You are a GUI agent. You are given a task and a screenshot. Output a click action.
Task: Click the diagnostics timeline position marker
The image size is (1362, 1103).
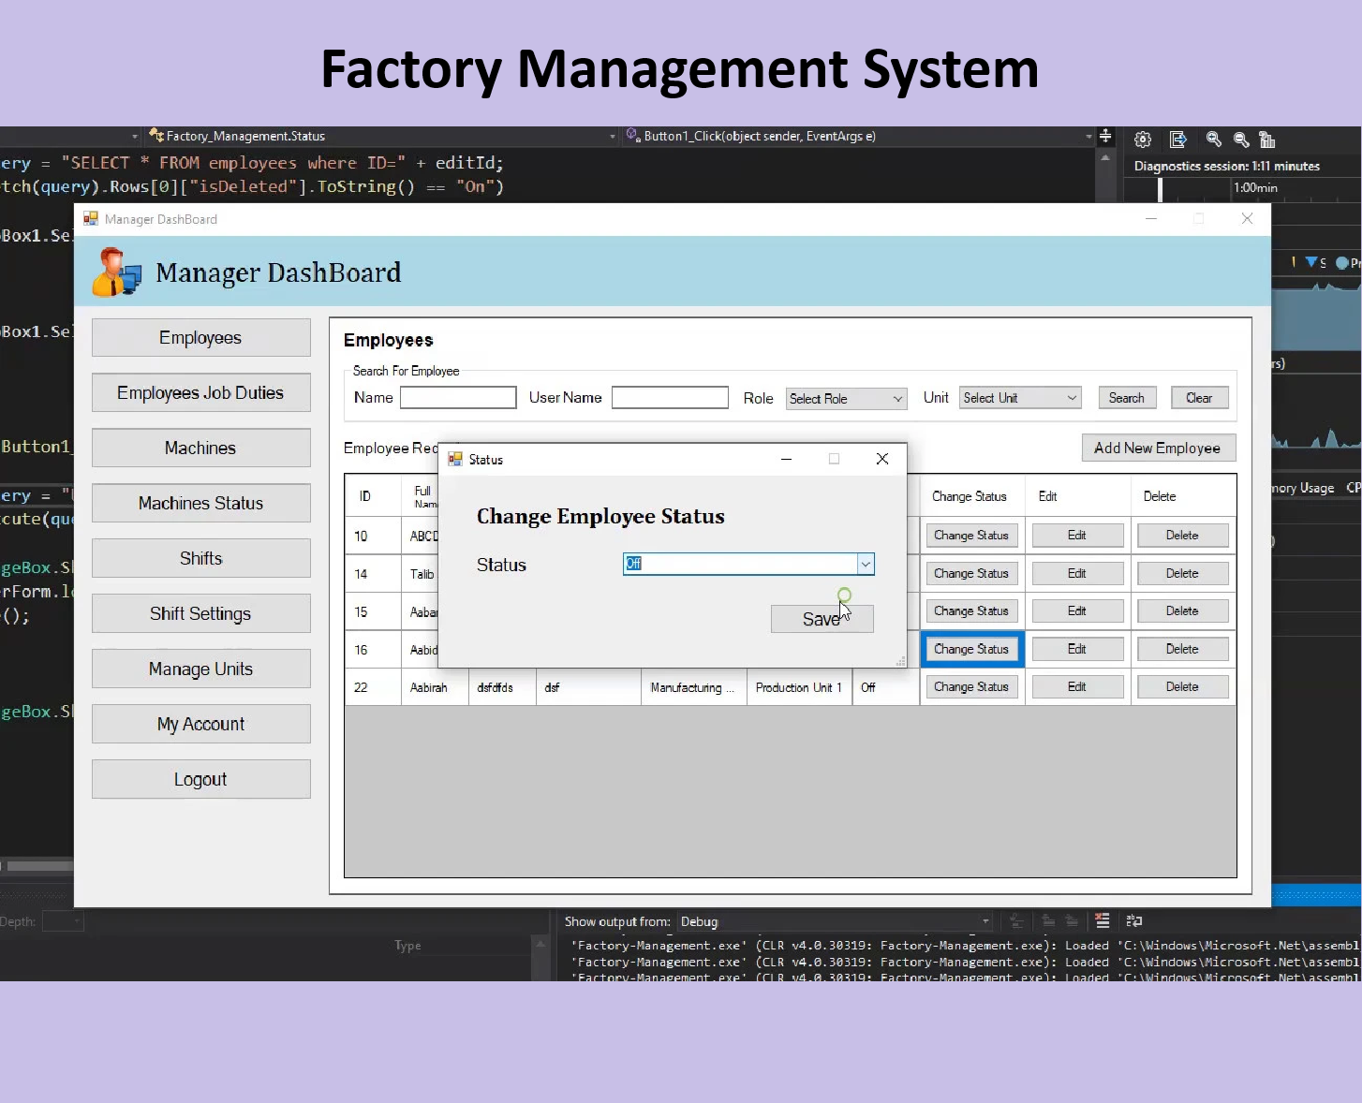click(x=1160, y=188)
